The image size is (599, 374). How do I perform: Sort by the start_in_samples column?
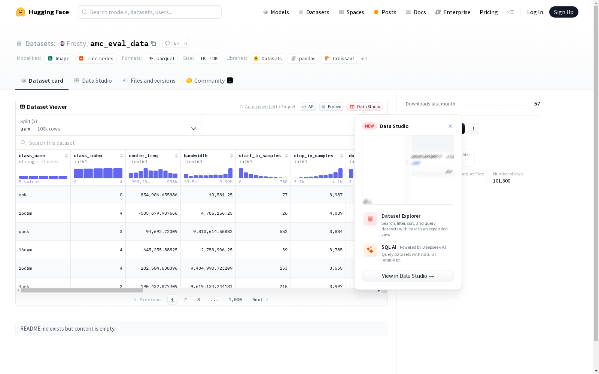(286, 156)
